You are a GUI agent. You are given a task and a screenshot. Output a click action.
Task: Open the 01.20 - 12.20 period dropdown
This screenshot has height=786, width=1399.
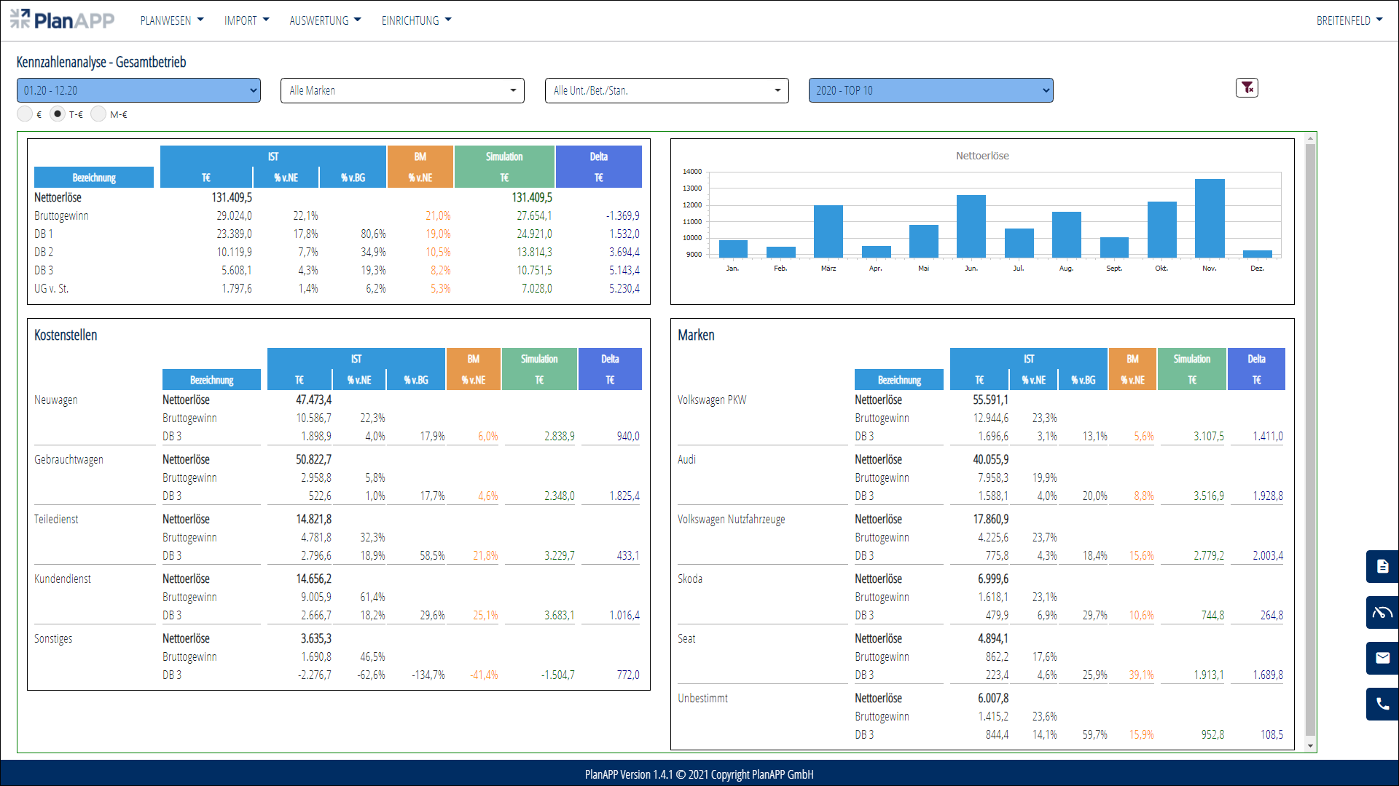pos(138,90)
